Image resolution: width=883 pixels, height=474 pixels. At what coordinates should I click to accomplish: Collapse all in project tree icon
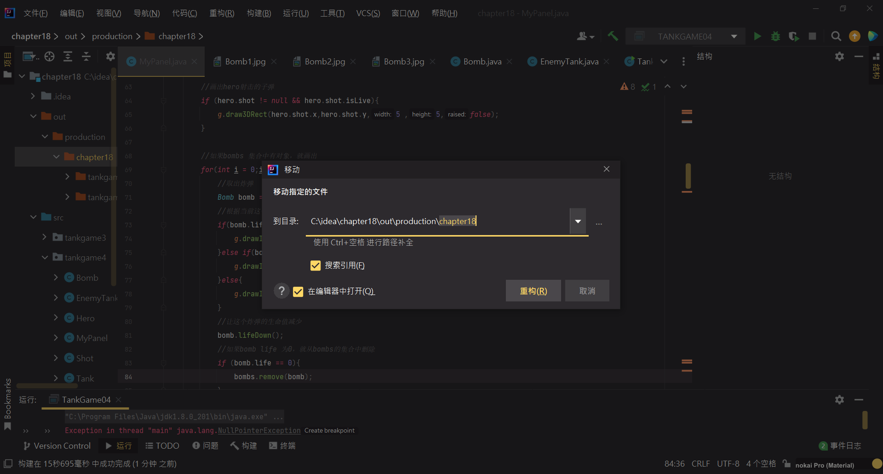tap(86, 56)
